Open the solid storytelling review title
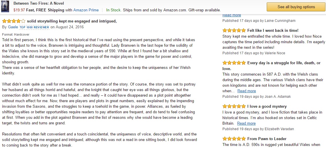The image size is (326, 148). point(72,21)
